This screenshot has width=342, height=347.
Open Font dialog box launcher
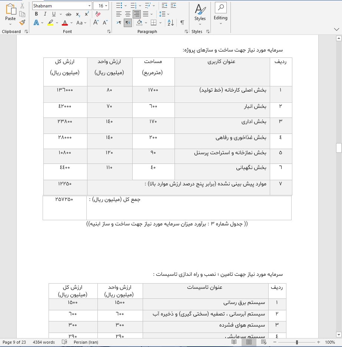(109, 32)
